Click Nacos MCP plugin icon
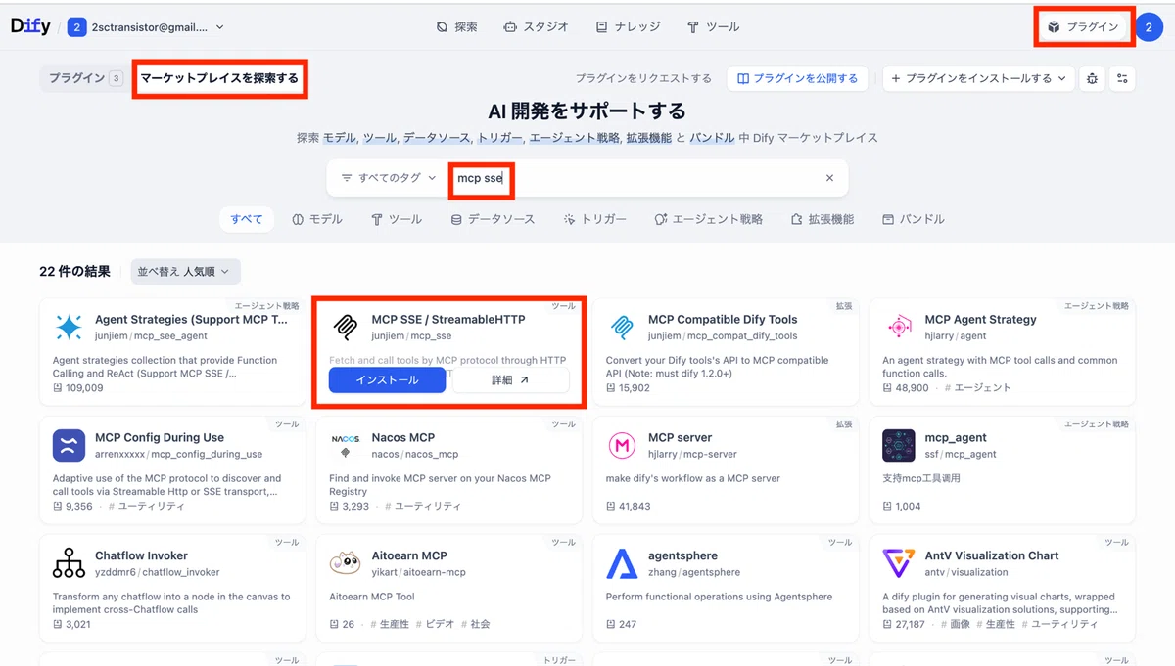 (346, 445)
